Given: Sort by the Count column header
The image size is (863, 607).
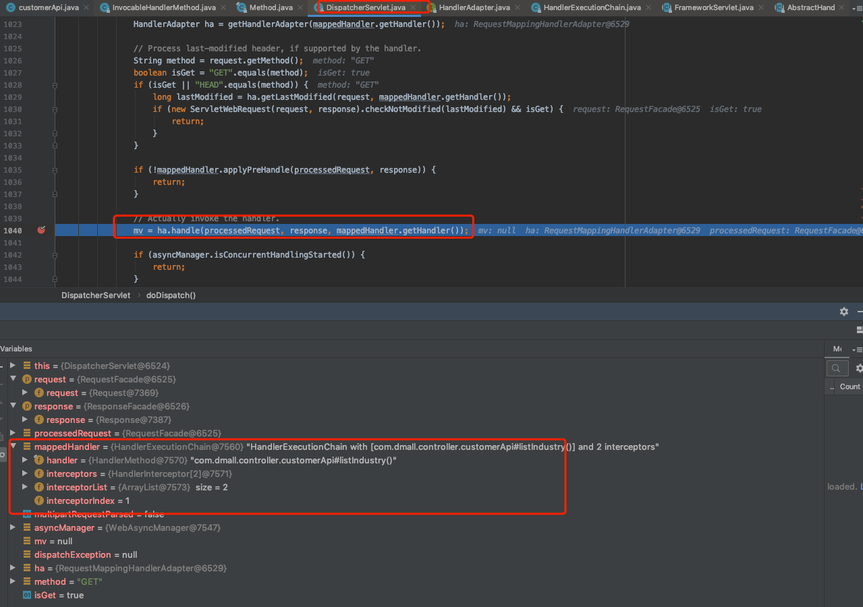Looking at the screenshot, I should 850,386.
